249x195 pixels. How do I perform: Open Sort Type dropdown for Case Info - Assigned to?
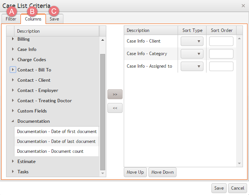click(192, 66)
